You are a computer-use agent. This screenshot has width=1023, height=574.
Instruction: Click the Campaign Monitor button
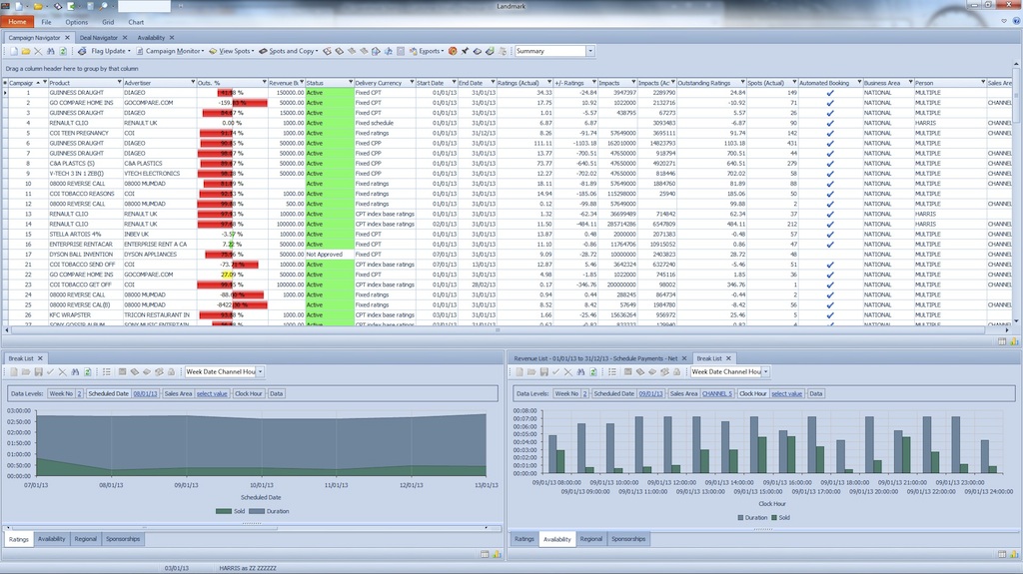tap(174, 51)
